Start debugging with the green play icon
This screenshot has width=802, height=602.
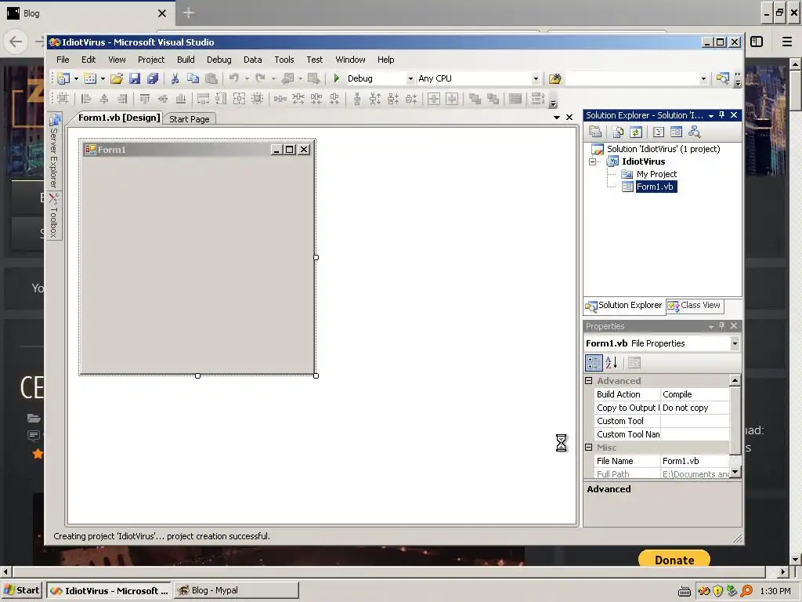pos(337,78)
